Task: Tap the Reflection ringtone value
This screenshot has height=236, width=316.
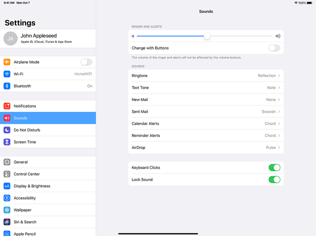Action: pyautogui.click(x=267, y=76)
